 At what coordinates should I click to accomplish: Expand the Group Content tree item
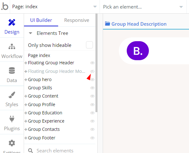pos(26,96)
